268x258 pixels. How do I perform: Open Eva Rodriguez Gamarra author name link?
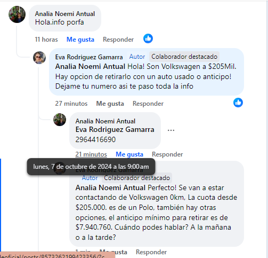pyautogui.click(x=89, y=57)
